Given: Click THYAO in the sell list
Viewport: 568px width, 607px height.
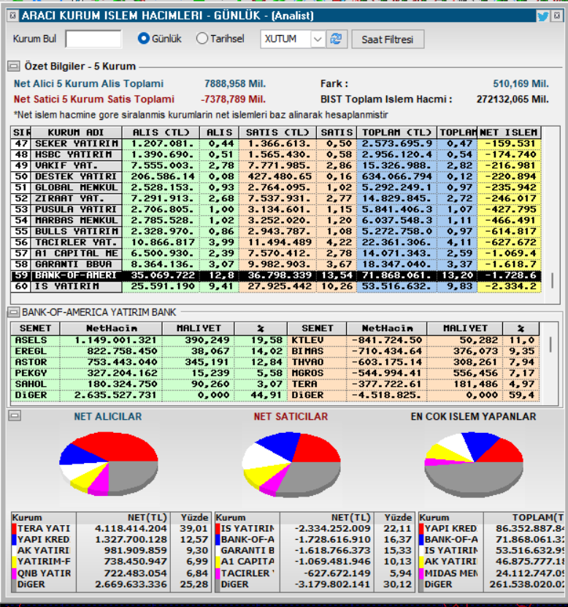Looking at the screenshot, I should click(x=307, y=362).
